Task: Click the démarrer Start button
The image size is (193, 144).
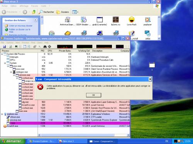Action: pos(13,141)
